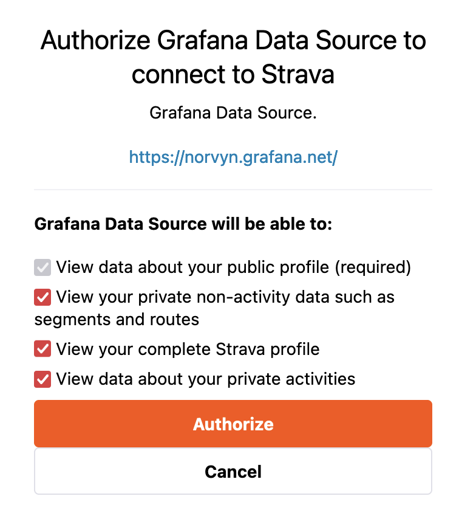Image resolution: width=459 pixels, height=513 pixels.
Task: Open the norvyn.grafana.net link
Action: point(233,157)
